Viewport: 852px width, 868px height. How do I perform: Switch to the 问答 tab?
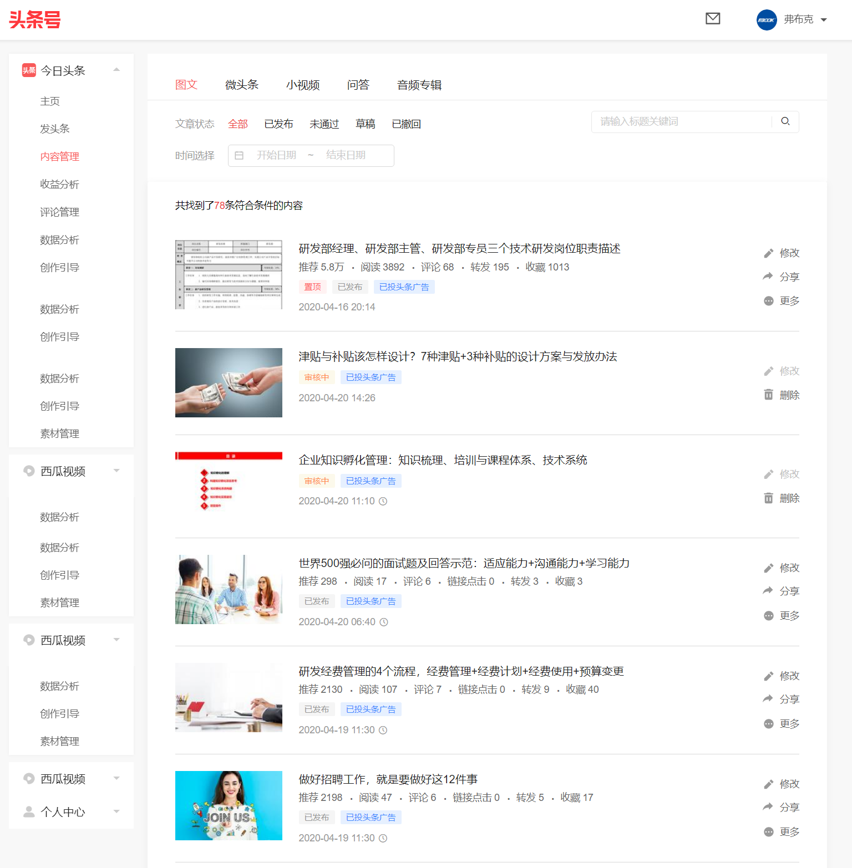point(358,85)
